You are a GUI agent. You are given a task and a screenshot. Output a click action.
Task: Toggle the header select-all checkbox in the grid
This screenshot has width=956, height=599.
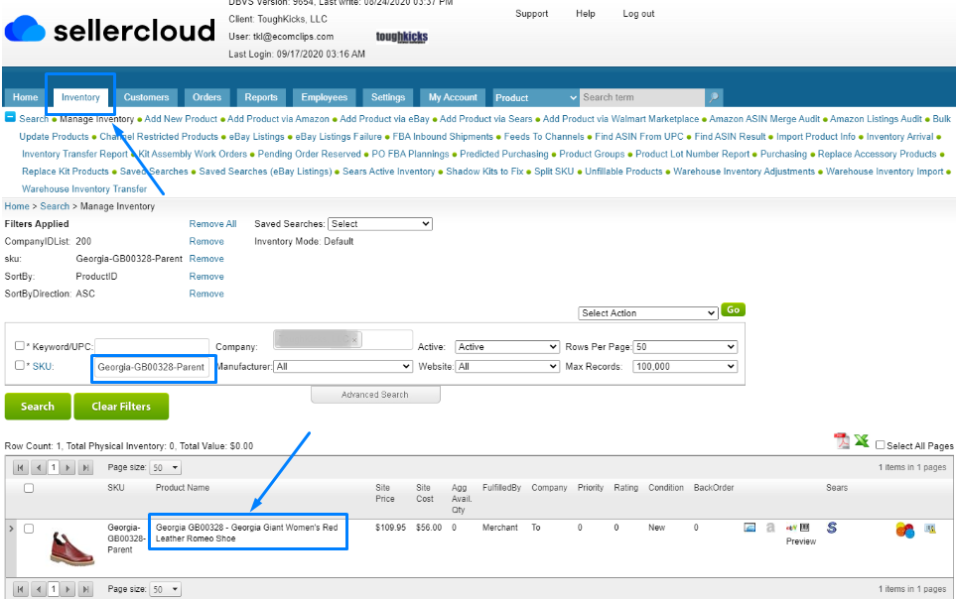29,488
